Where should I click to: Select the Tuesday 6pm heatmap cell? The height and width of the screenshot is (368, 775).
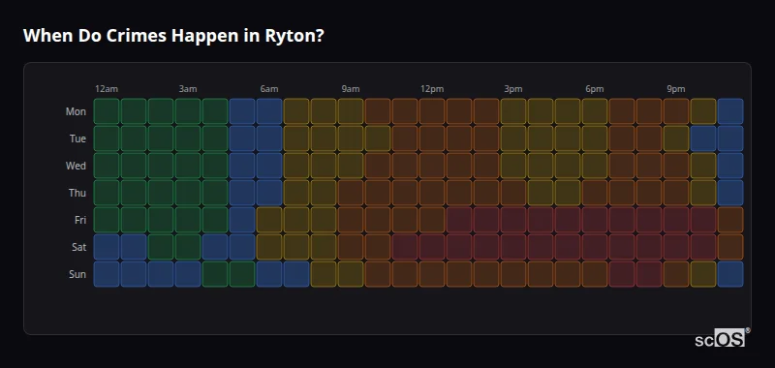(595, 138)
